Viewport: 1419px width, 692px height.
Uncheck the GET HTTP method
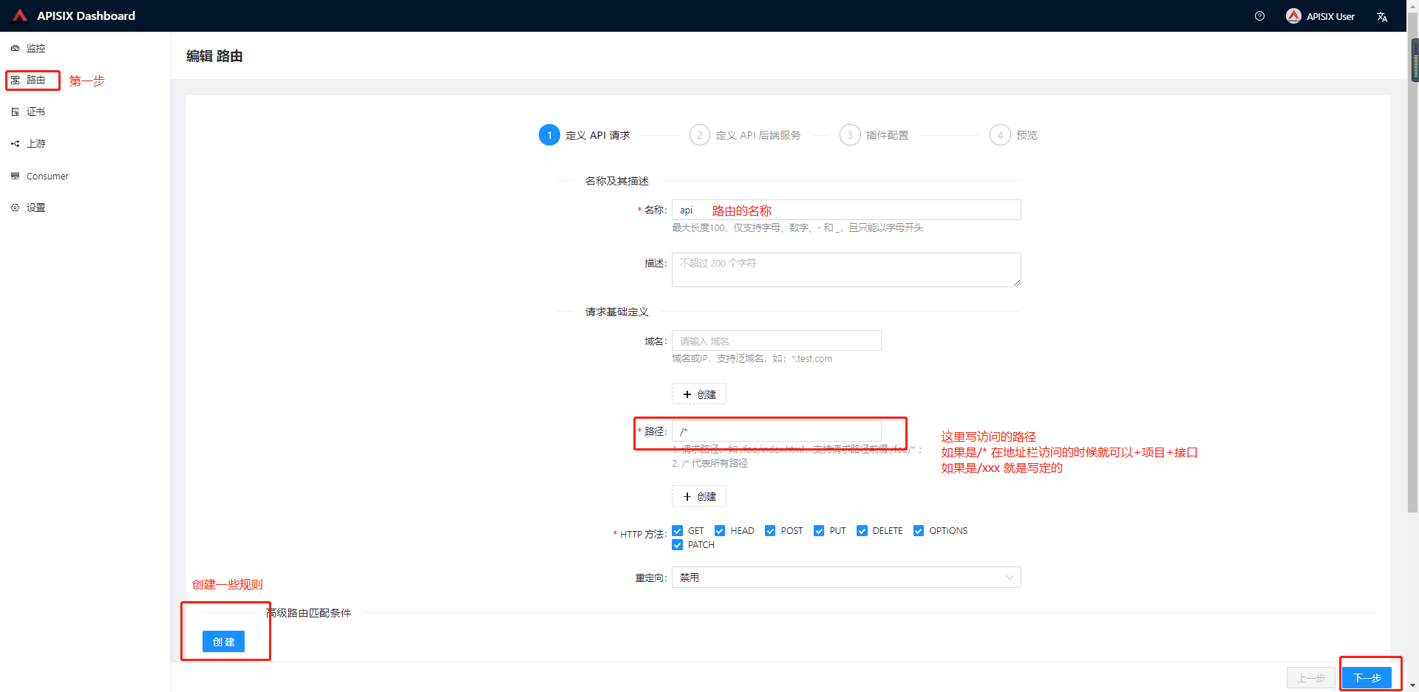(x=677, y=530)
